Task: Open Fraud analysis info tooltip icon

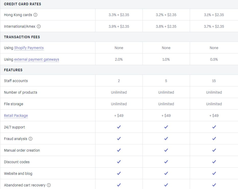Action: tap(31, 139)
